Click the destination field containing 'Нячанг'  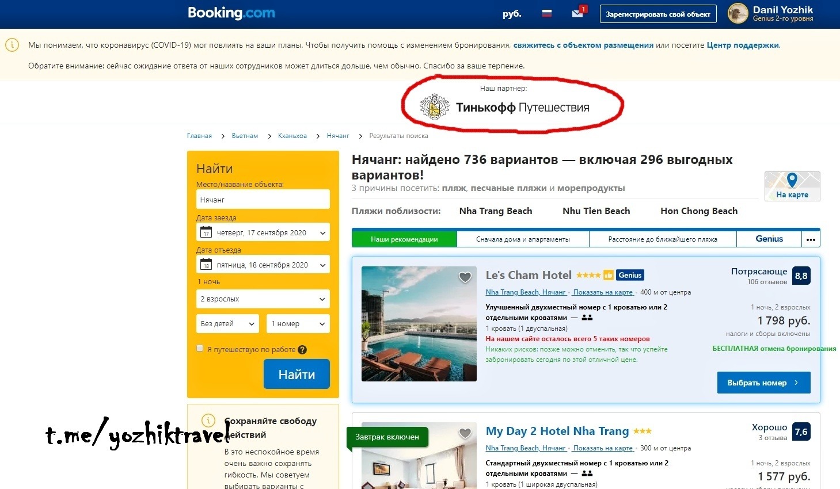pyautogui.click(x=263, y=200)
